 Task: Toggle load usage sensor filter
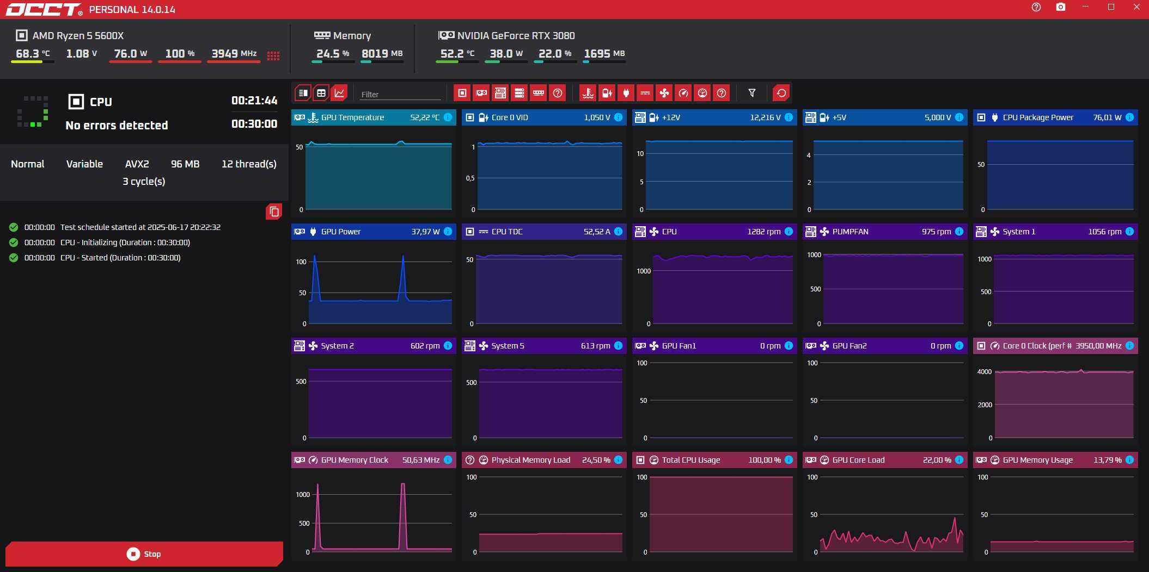(x=702, y=93)
